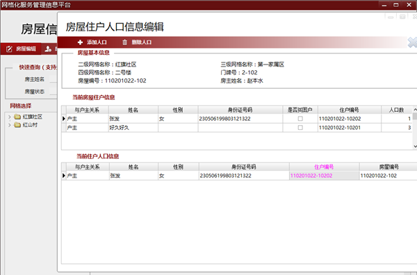This screenshot has height=275, width=417.
Task: Click the 房屋编号 column header
Action: click(x=389, y=167)
